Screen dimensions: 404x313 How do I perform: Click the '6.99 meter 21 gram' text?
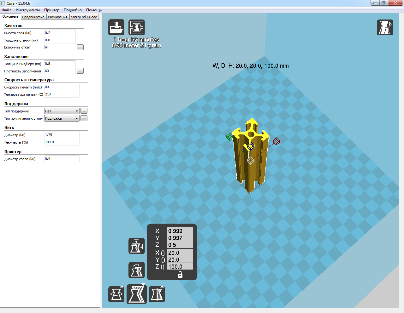(x=136, y=45)
